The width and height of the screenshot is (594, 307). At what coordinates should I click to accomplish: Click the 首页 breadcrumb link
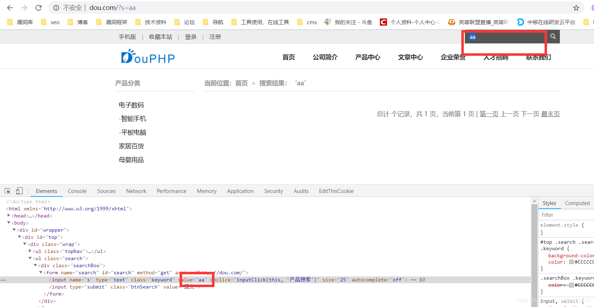pyautogui.click(x=242, y=83)
